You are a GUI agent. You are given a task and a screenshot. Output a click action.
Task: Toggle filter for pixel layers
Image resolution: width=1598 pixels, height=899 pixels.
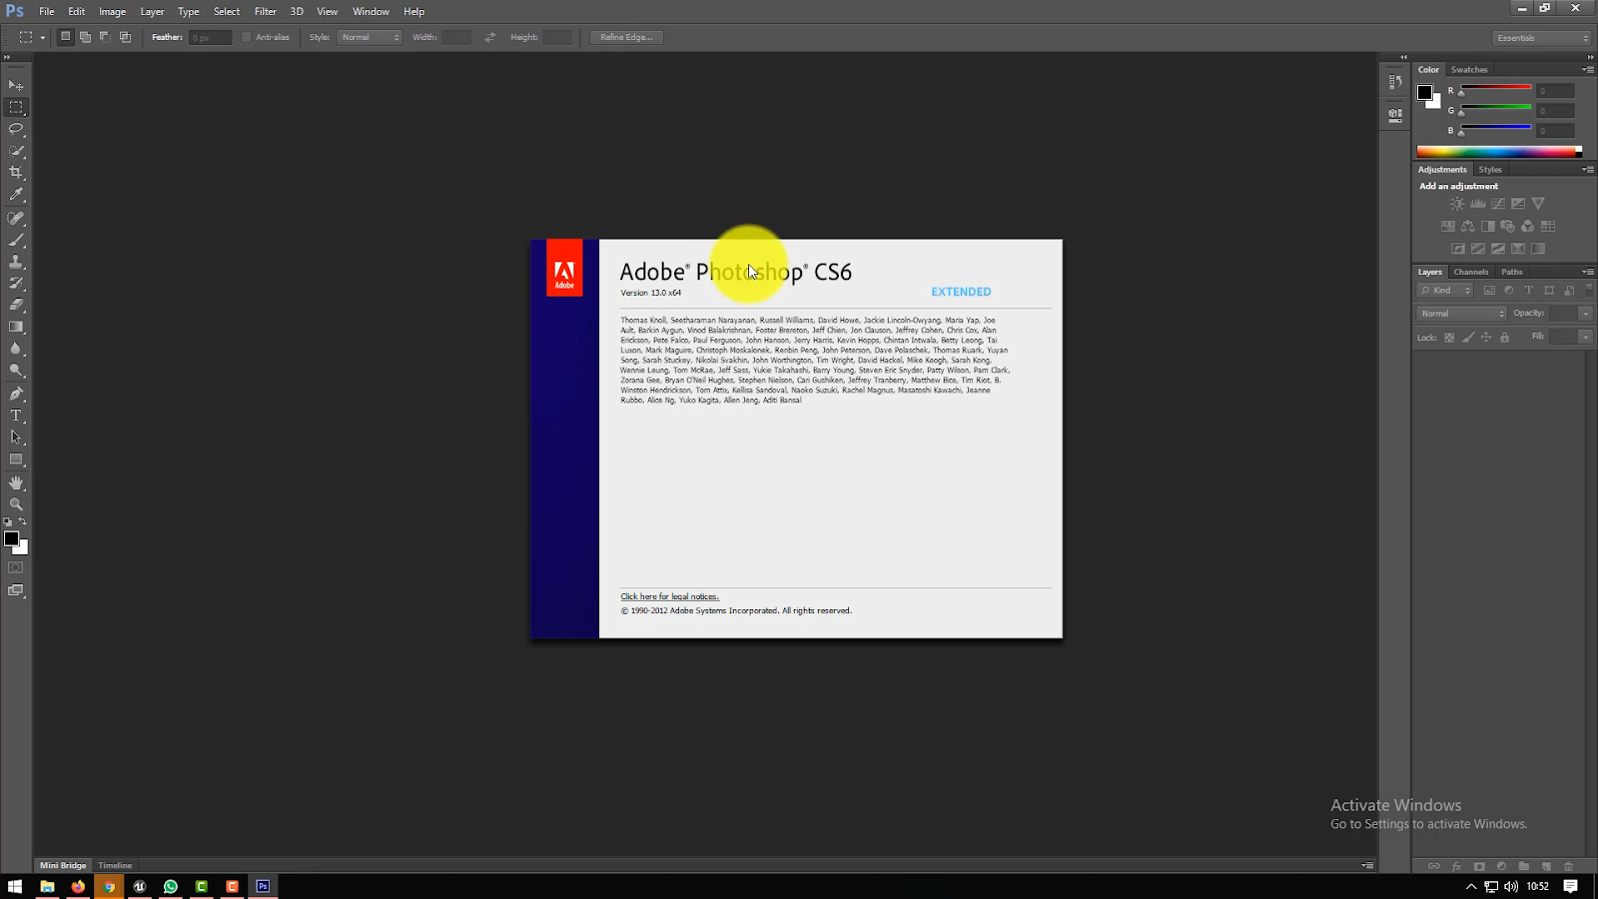pyautogui.click(x=1489, y=291)
